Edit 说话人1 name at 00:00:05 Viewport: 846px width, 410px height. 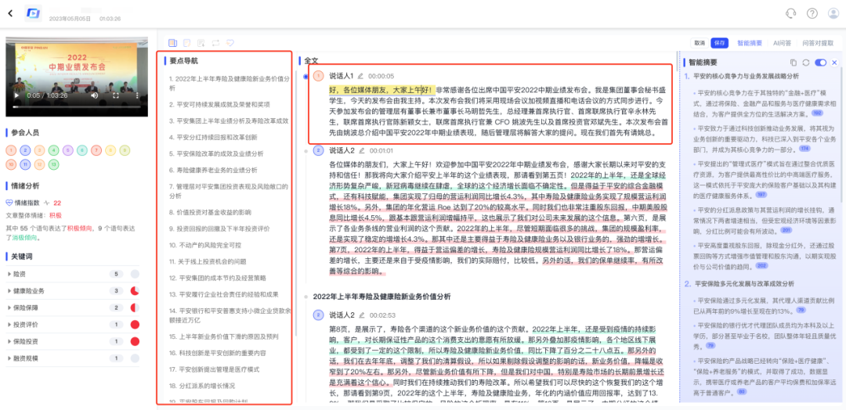click(360, 76)
